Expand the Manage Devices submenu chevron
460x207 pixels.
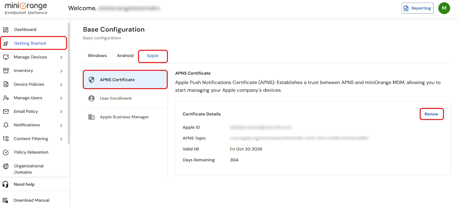(61, 57)
